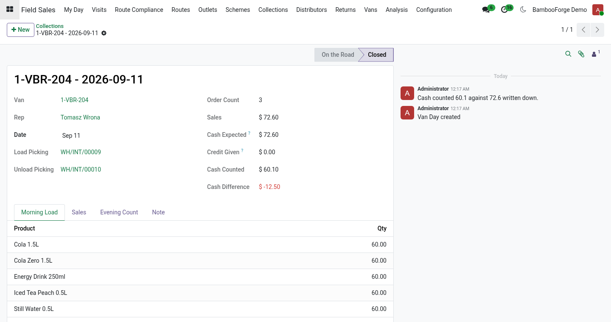
Task: Select the Cola Zero 1.5L row
Action: click(200, 261)
